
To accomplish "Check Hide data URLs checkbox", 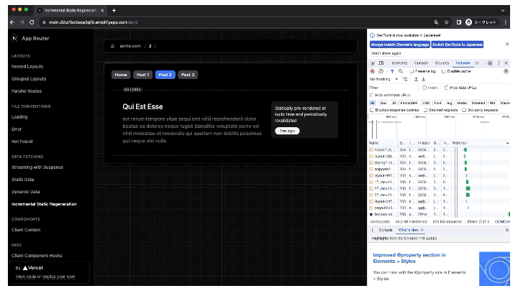I will coord(446,88).
